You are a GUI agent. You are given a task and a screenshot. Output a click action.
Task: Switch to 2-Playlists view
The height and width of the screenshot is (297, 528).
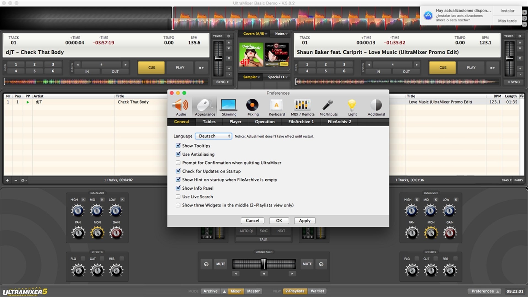click(x=295, y=291)
